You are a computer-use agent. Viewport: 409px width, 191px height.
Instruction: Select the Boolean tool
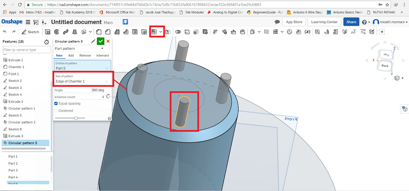pos(178,32)
